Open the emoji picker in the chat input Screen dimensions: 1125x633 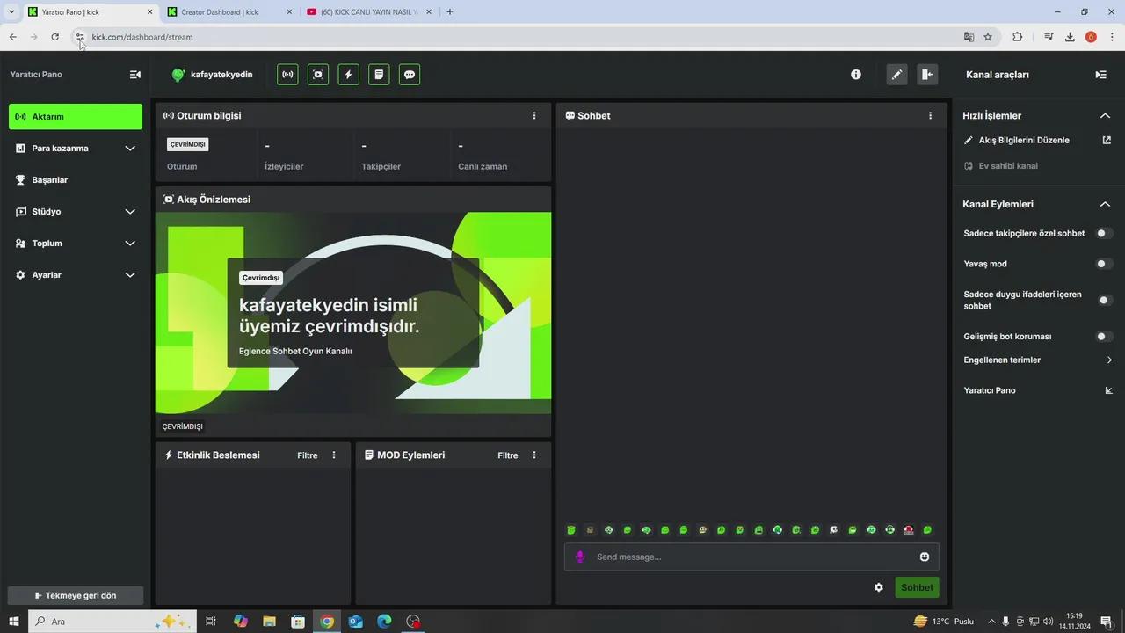924,557
